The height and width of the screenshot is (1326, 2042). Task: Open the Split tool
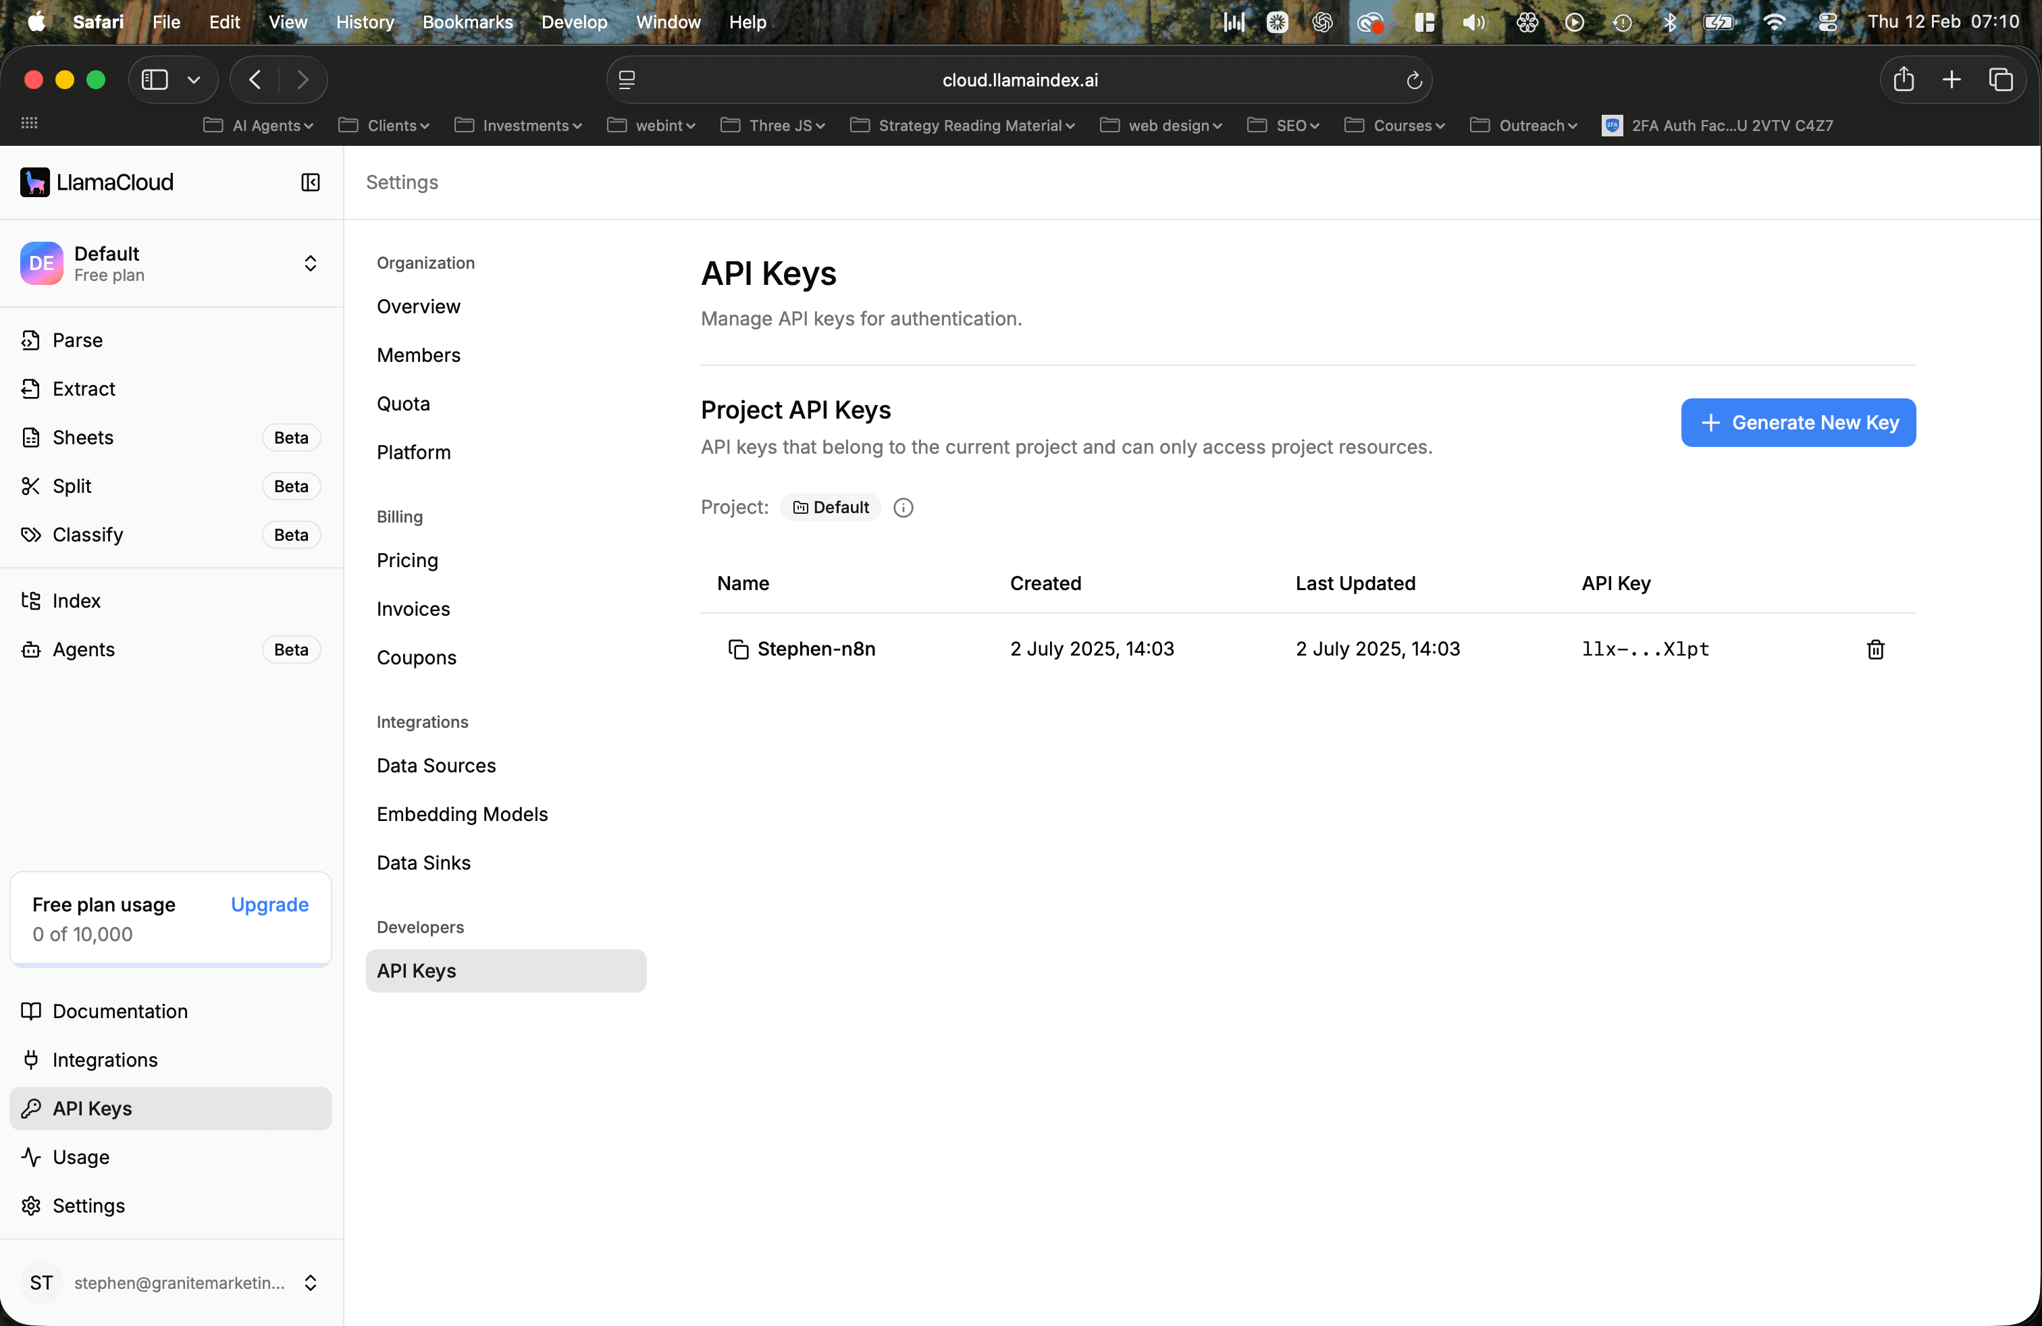point(72,485)
